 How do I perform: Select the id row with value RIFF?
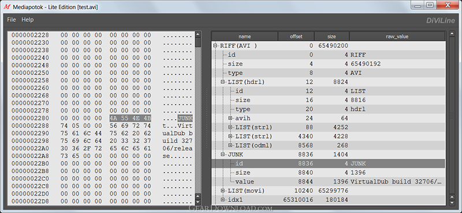[328, 55]
